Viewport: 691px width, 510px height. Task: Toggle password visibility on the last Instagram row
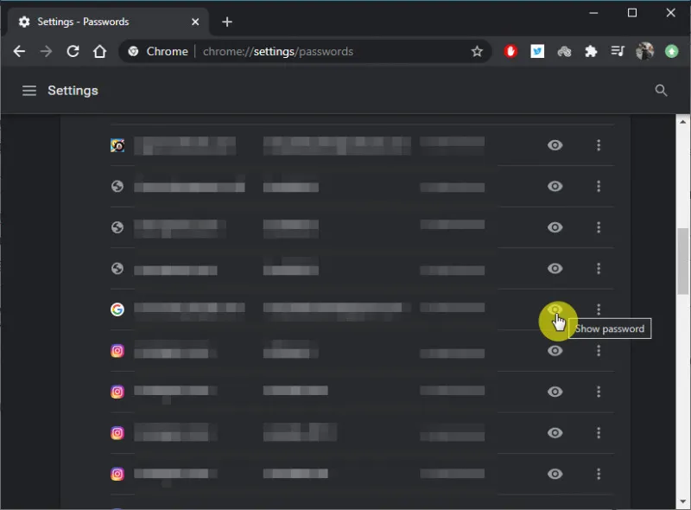(555, 474)
